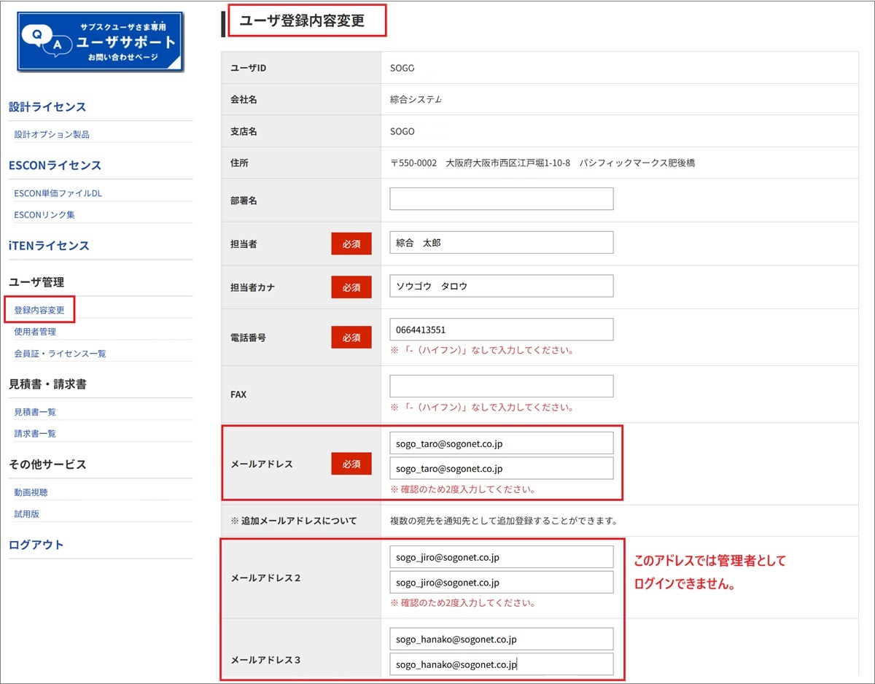Focus the empty 部署名 input field
Viewport: 875px width, 684px height.
[501, 199]
